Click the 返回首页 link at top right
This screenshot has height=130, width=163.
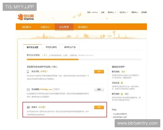[x=144, y=12]
